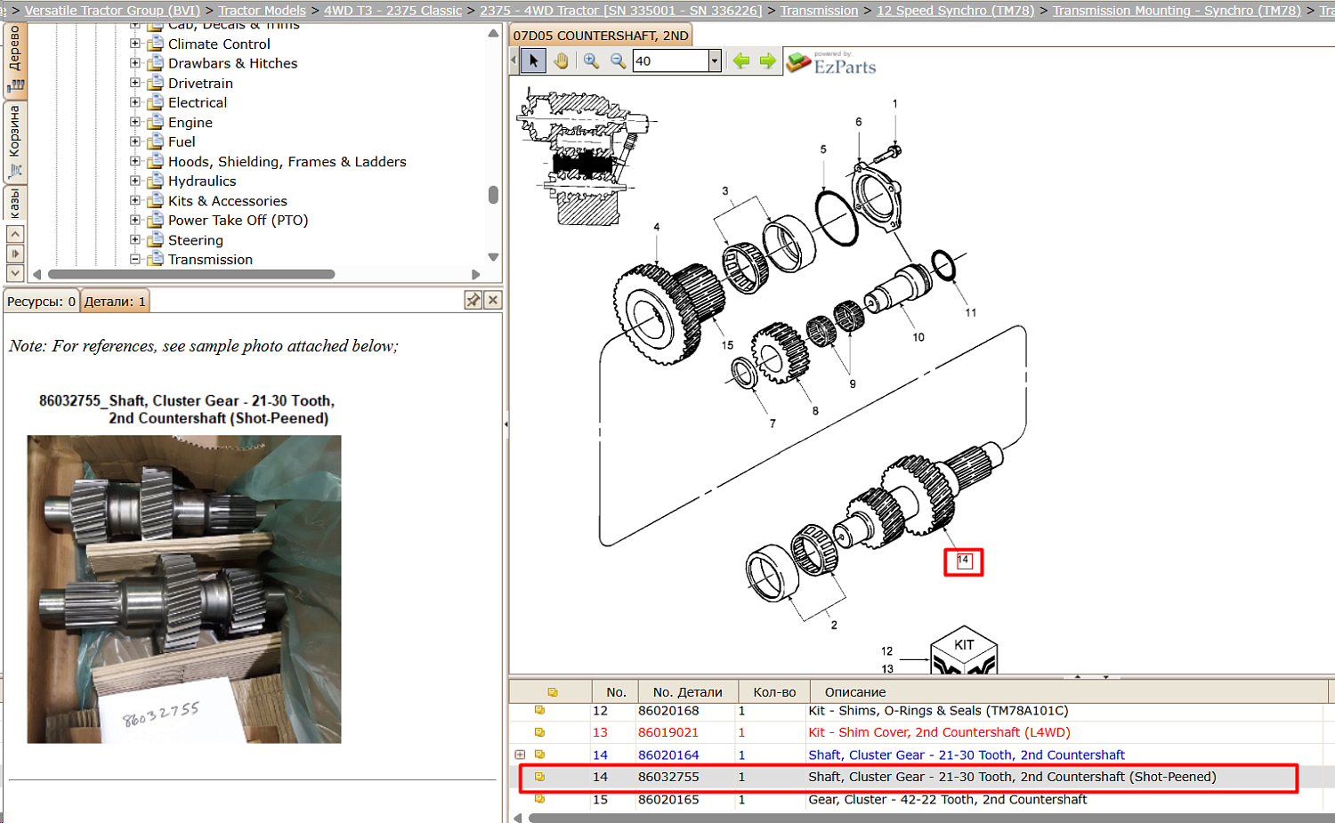Expand the Engine tree node
The height and width of the screenshot is (823, 1335).
(135, 122)
